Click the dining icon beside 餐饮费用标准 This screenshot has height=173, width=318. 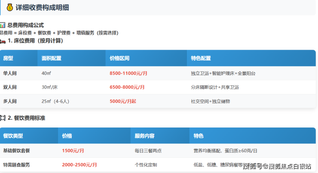coord(3,118)
